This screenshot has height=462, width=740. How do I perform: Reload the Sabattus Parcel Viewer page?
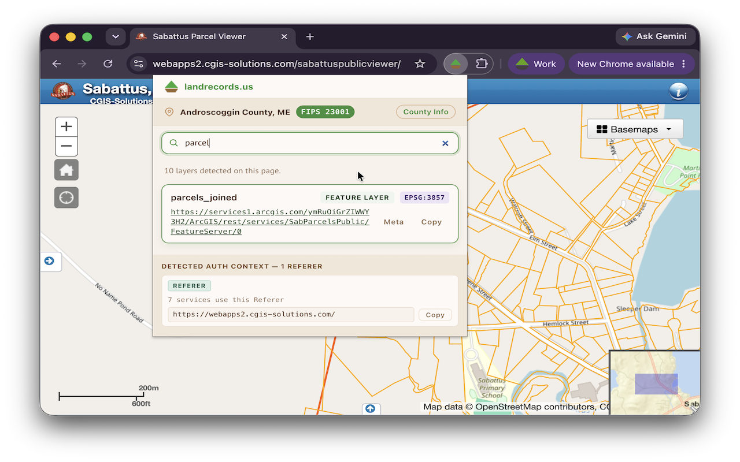pyautogui.click(x=108, y=64)
